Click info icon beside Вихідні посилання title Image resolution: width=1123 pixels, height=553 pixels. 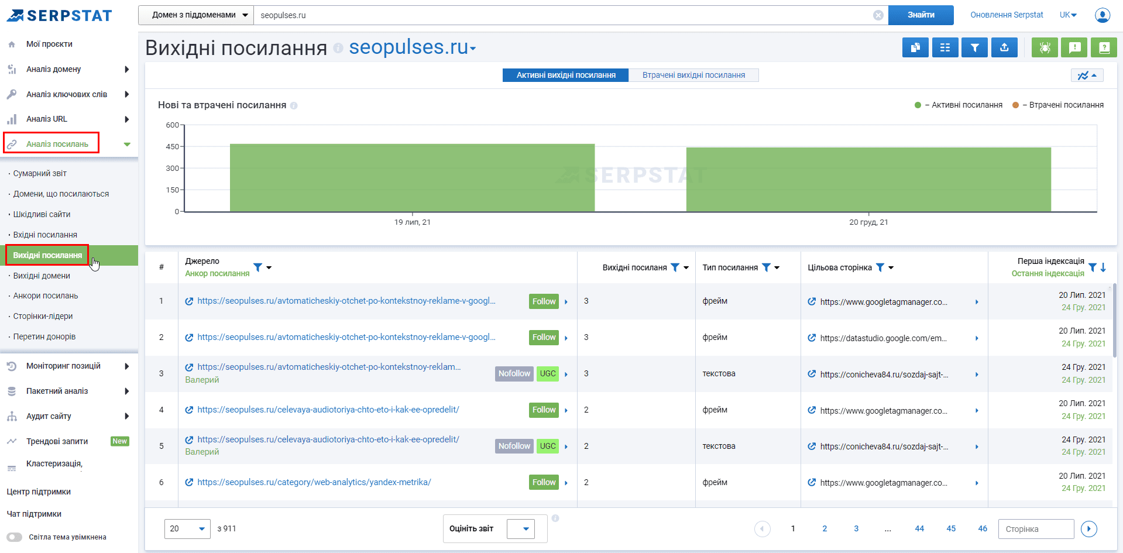pyautogui.click(x=338, y=48)
